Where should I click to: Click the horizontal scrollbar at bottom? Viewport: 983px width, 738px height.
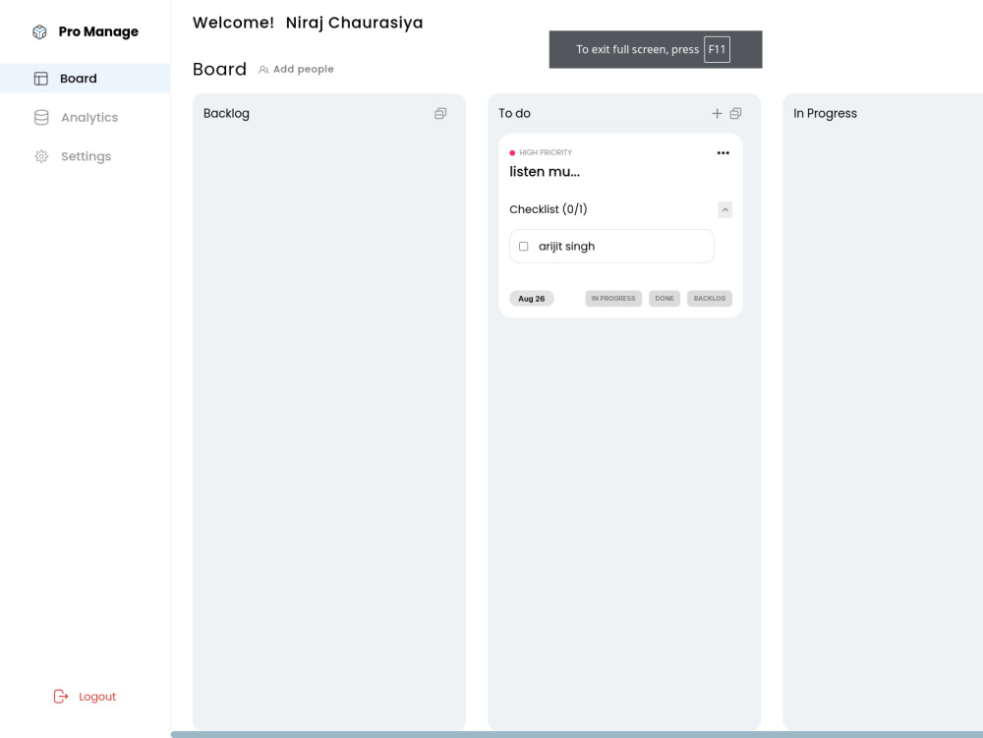pyautogui.click(x=577, y=734)
